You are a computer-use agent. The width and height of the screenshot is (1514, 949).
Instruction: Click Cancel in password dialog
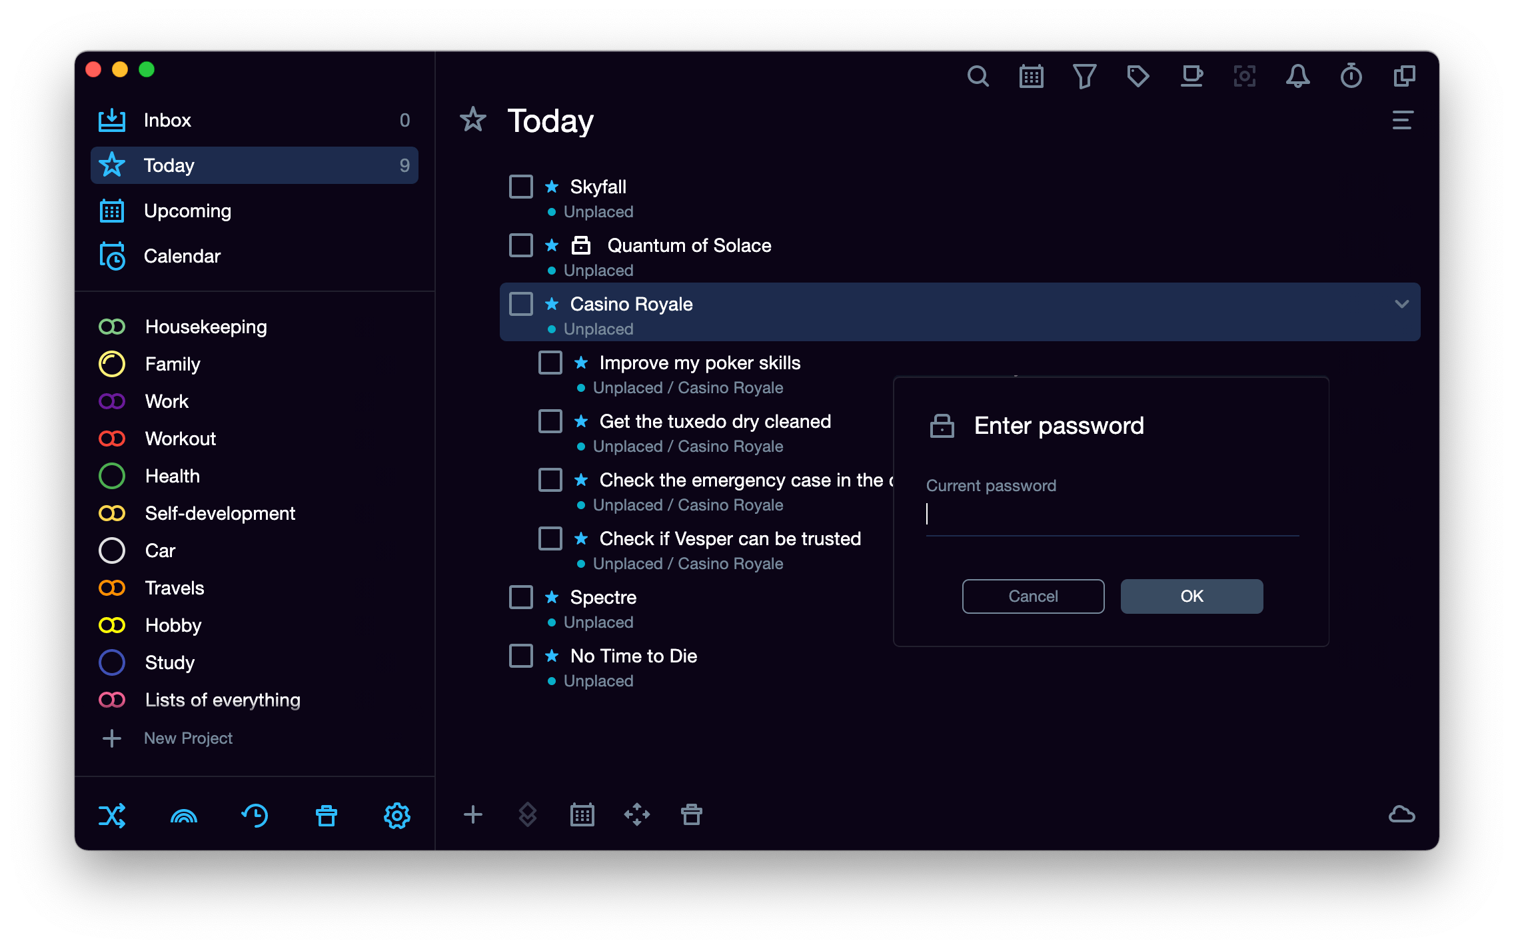[1033, 596]
